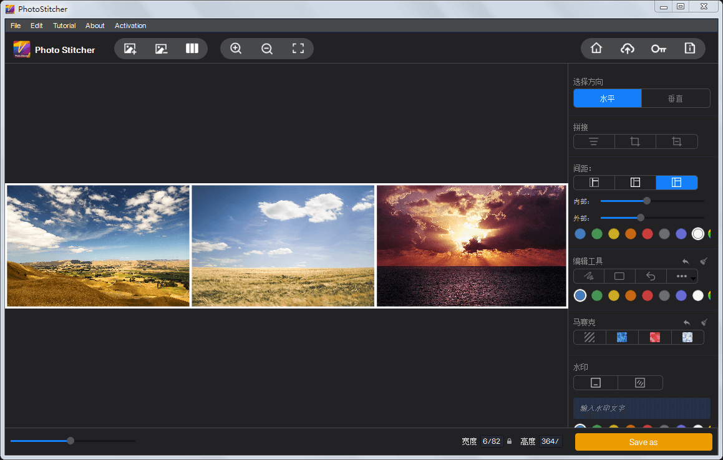This screenshot has height=460, width=723.
Task: Click the clear brush beside 编辑工具 heading
Action: coord(704,261)
